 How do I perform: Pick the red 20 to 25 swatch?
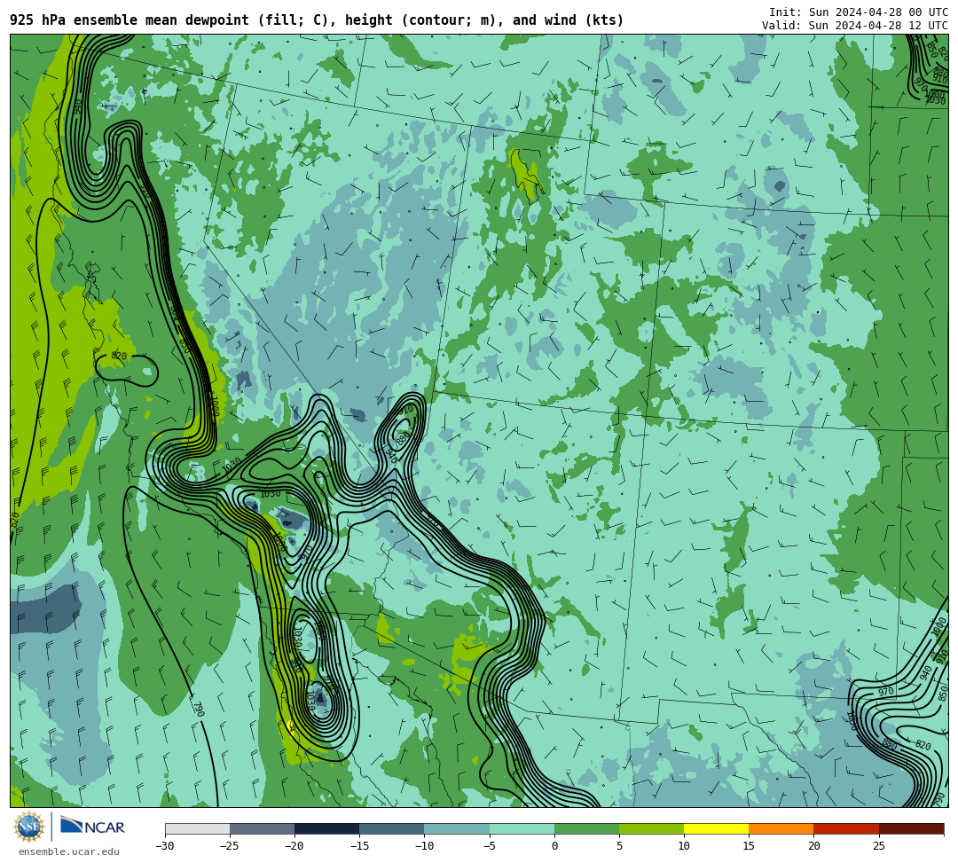tap(846, 828)
